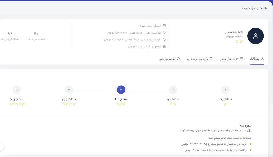This screenshot has width=273, height=157.
Task: Click the سطح پنج label
Action: pyautogui.click(x=17, y=99)
